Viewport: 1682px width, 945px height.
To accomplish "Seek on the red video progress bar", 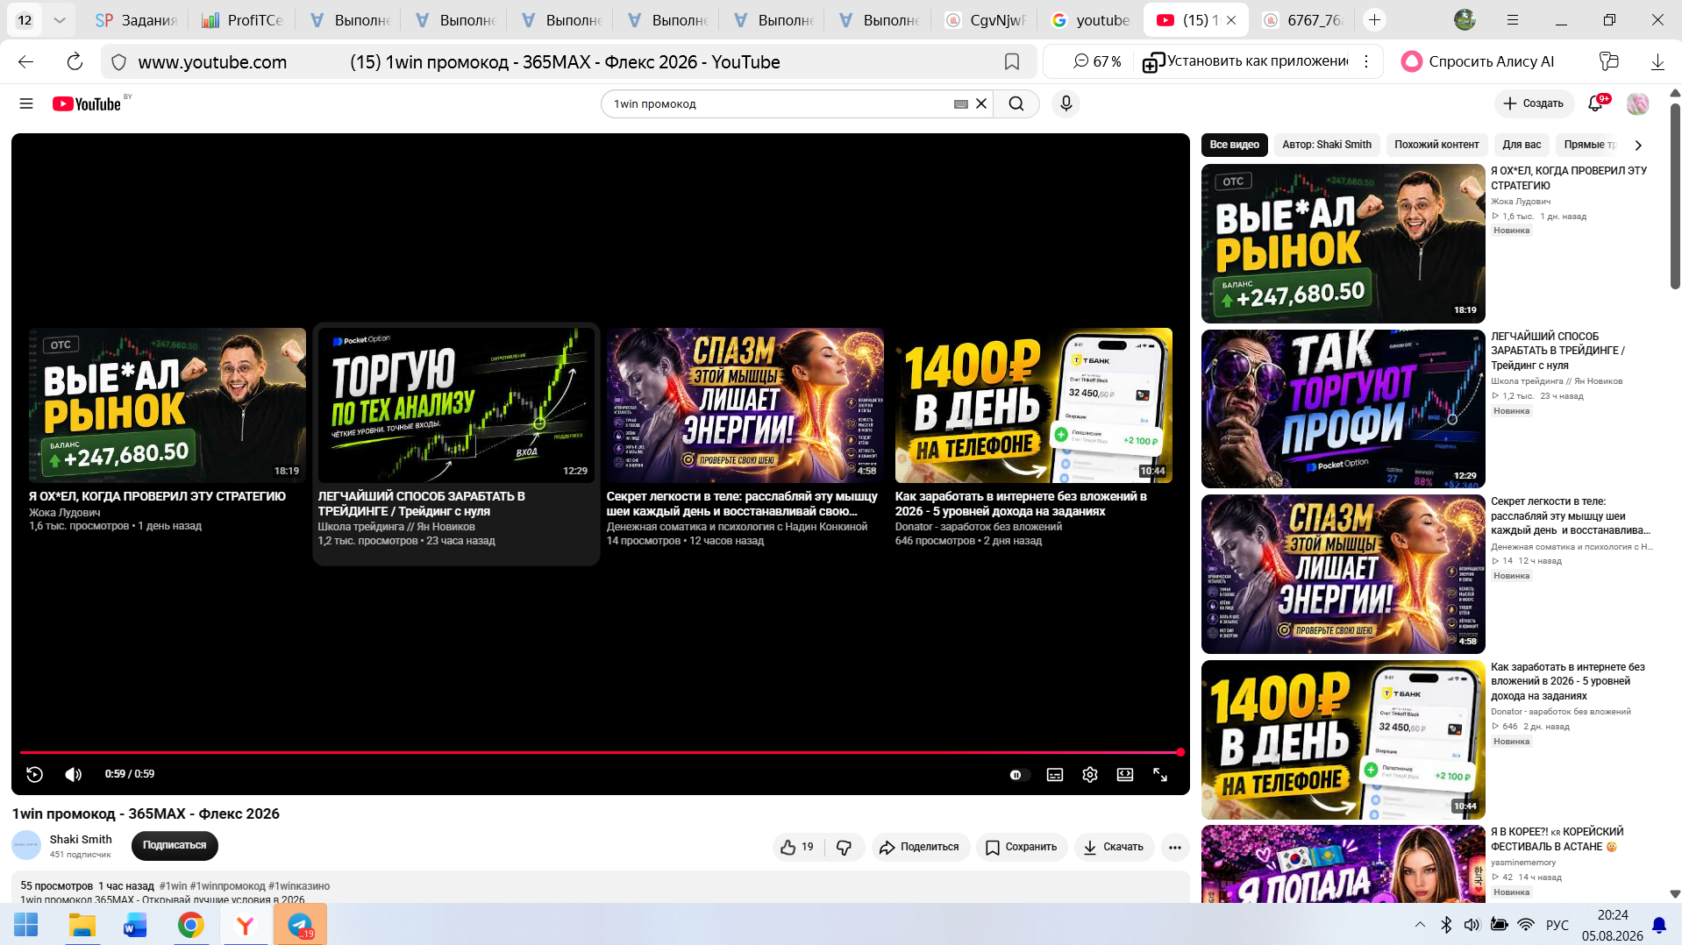I will tap(600, 752).
